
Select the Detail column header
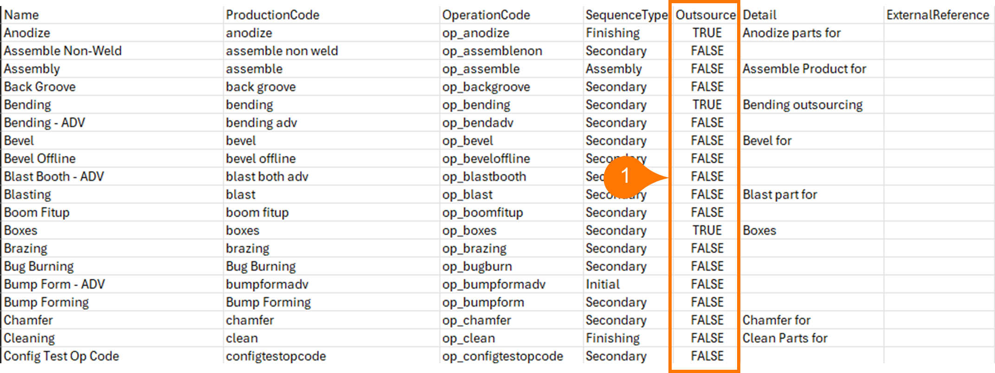[759, 15]
